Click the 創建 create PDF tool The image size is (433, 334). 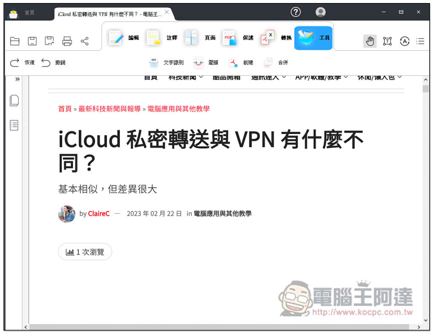click(x=241, y=63)
